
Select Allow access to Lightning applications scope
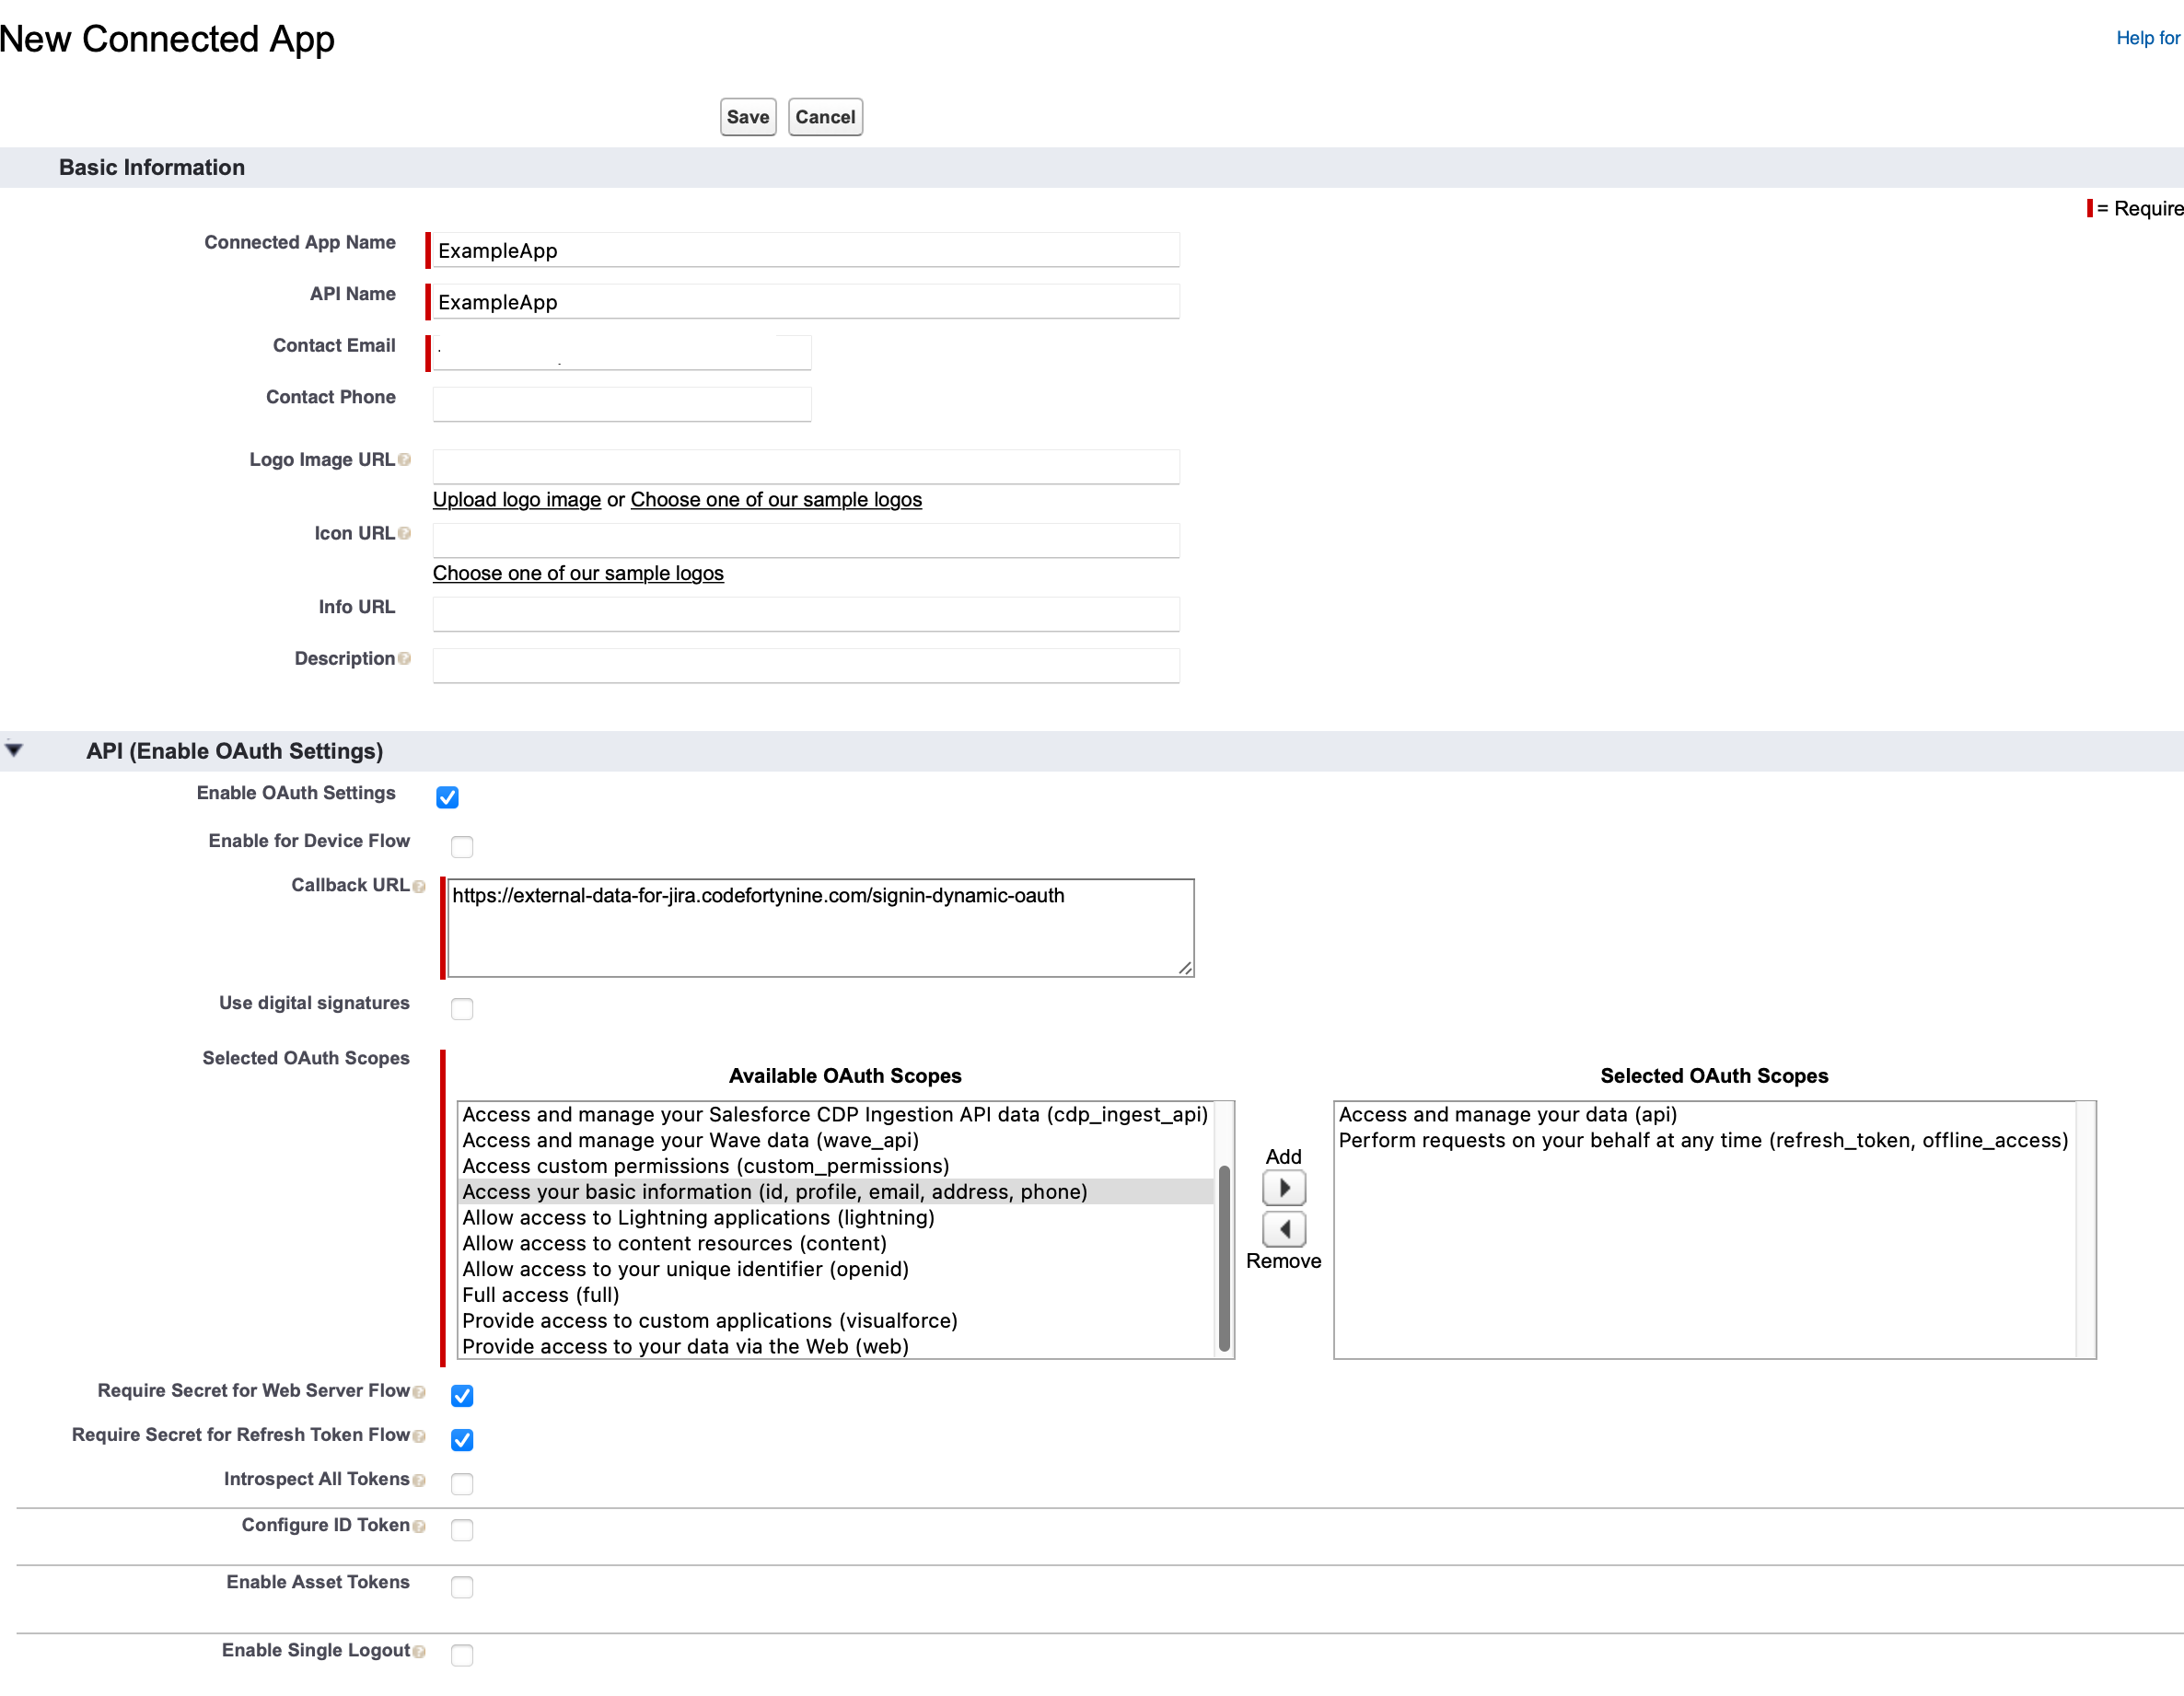coord(698,1217)
